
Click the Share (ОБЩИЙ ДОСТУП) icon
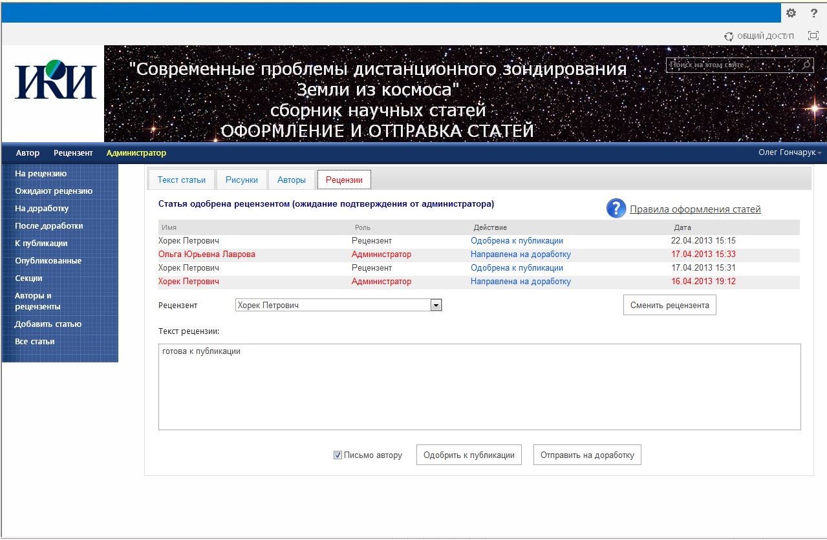[729, 36]
